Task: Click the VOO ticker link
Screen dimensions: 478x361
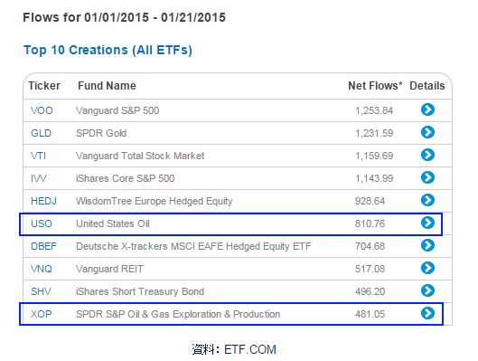Action: [x=42, y=110]
